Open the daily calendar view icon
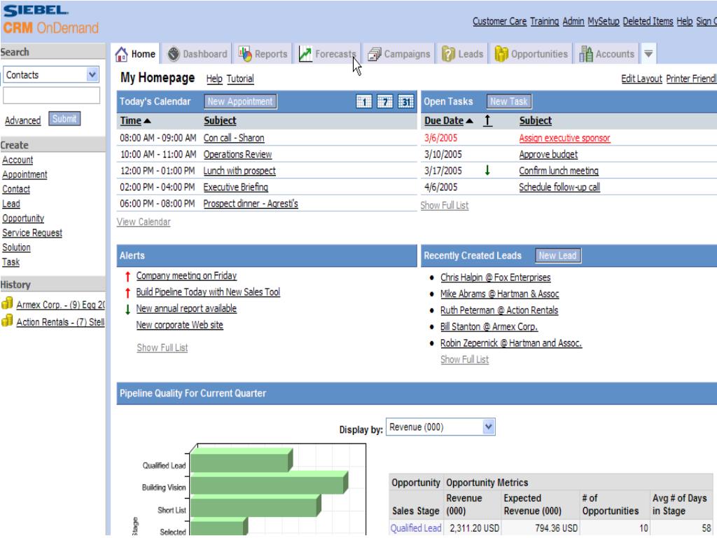Screen dimensions: 717x538 click(364, 102)
